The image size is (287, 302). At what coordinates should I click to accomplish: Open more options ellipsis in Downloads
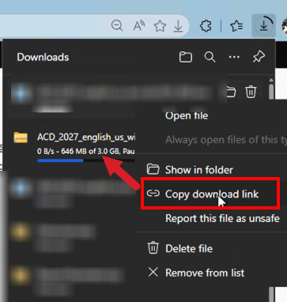[234, 57]
